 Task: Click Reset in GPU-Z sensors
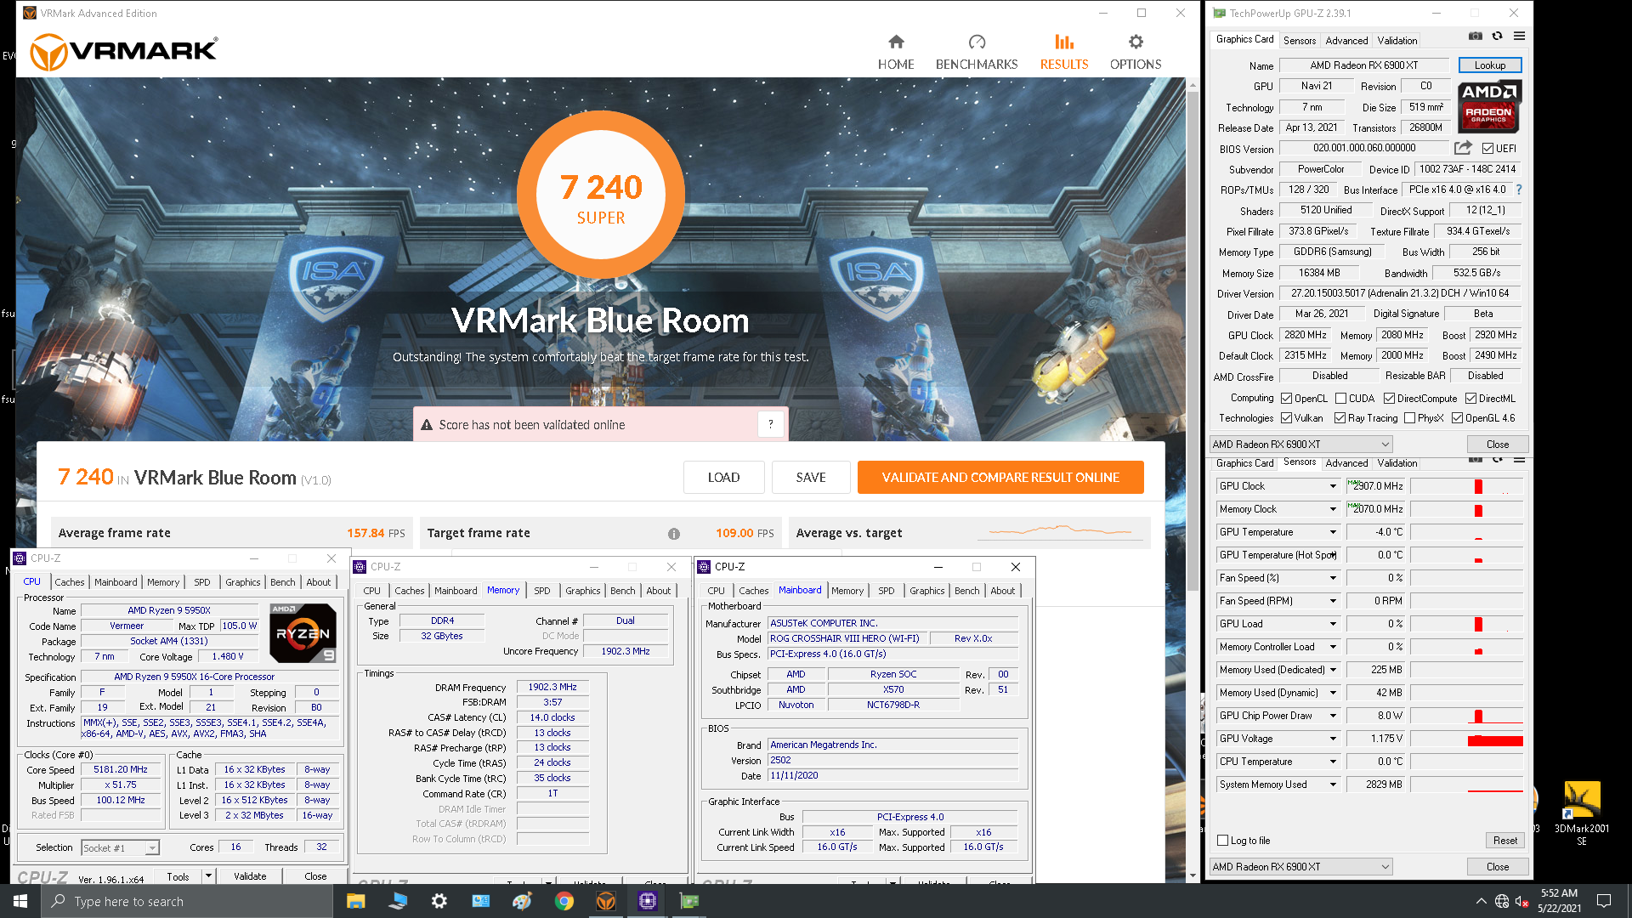click(1505, 841)
